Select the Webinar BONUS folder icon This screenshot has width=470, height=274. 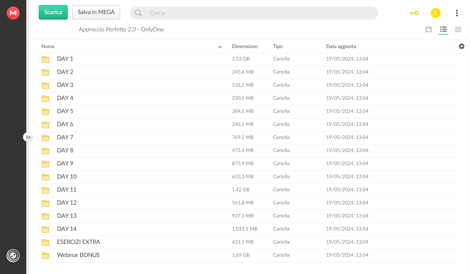(x=46, y=255)
